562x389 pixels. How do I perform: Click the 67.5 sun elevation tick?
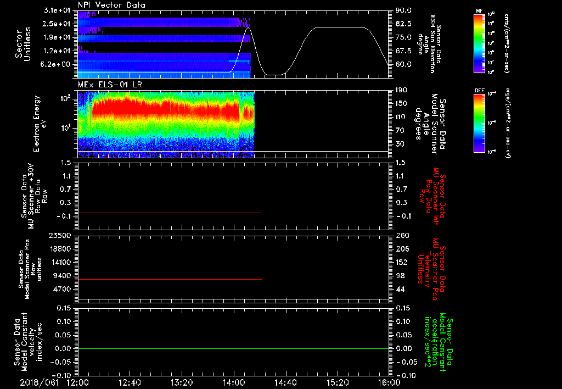point(403,51)
